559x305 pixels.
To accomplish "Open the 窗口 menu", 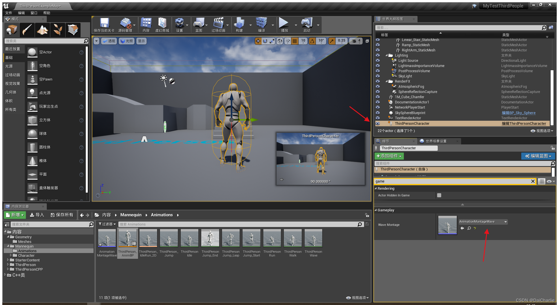I will [33, 13].
